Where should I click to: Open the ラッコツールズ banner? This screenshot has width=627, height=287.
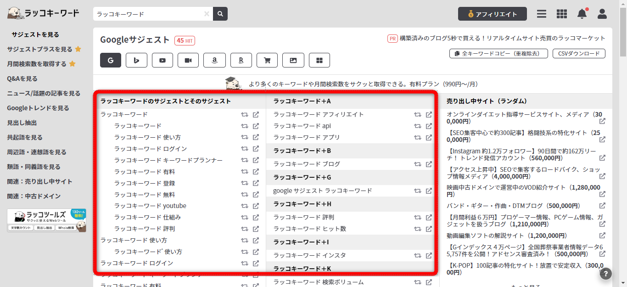[46, 220]
